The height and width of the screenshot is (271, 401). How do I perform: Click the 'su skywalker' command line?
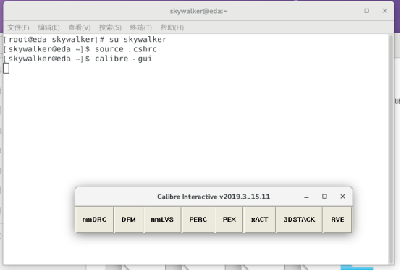pos(85,40)
